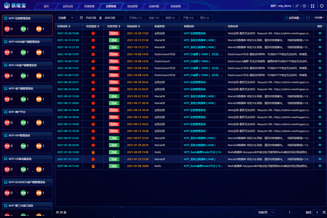
Task: Click the power logout icon
Action: point(322,6)
